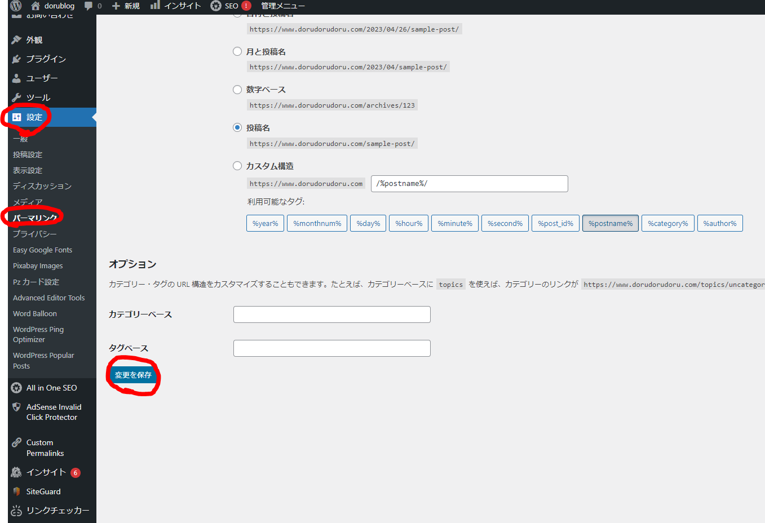The image size is (765, 523).
Task: Open the 表示設定 settings submenu
Action: [x=28, y=170]
